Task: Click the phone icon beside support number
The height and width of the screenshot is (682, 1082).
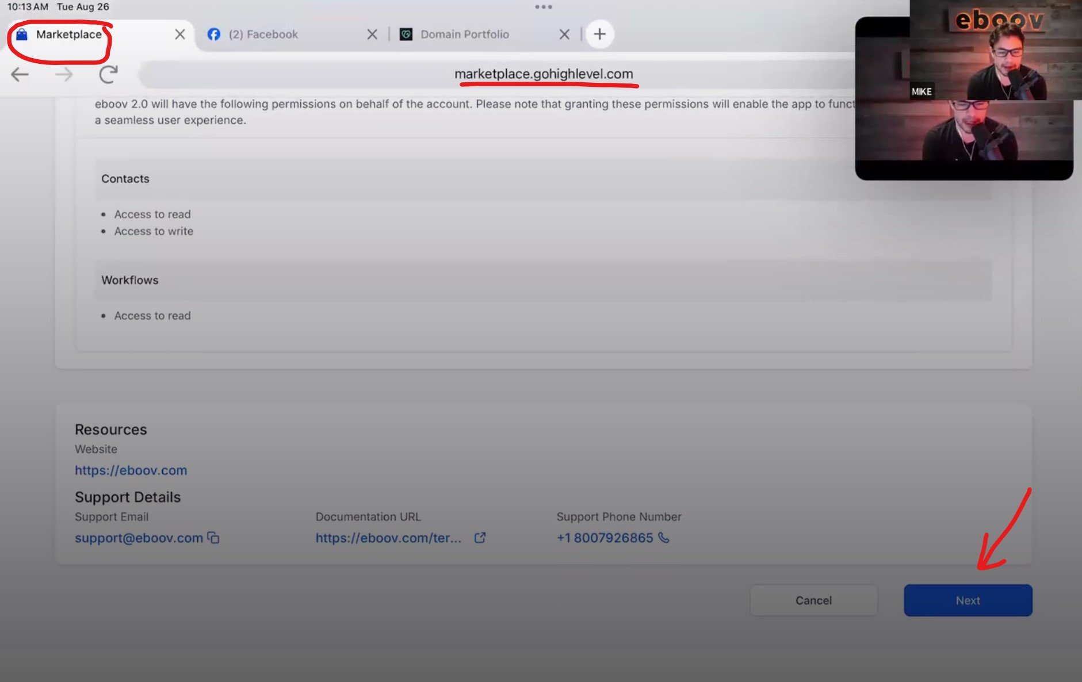Action: pos(664,538)
